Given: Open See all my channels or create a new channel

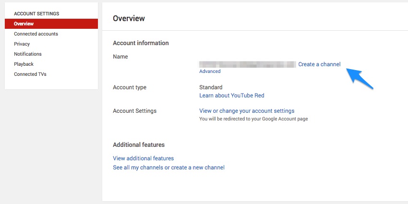Looking at the screenshot, I should (168, 168).
